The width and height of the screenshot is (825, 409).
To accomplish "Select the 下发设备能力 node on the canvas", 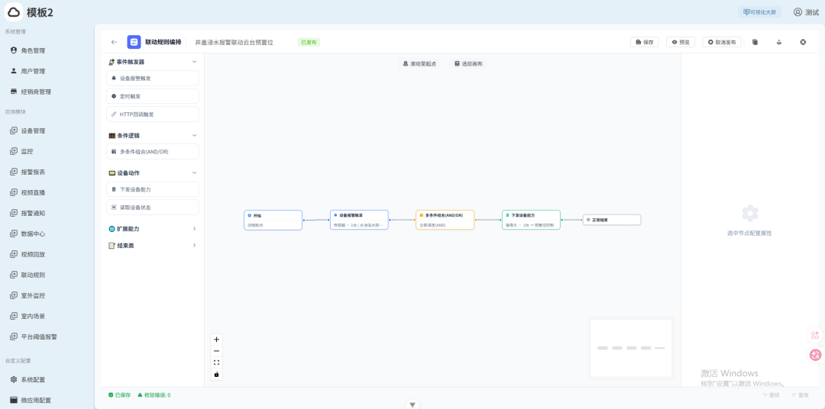I will point(532,220).
